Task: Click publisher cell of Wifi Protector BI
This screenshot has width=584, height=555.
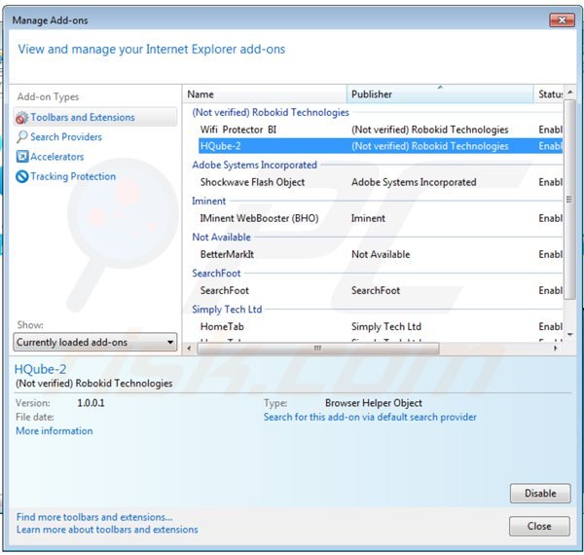Action: (x=430, y=129)
